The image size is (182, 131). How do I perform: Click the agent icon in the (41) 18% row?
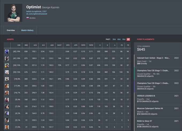7,58
